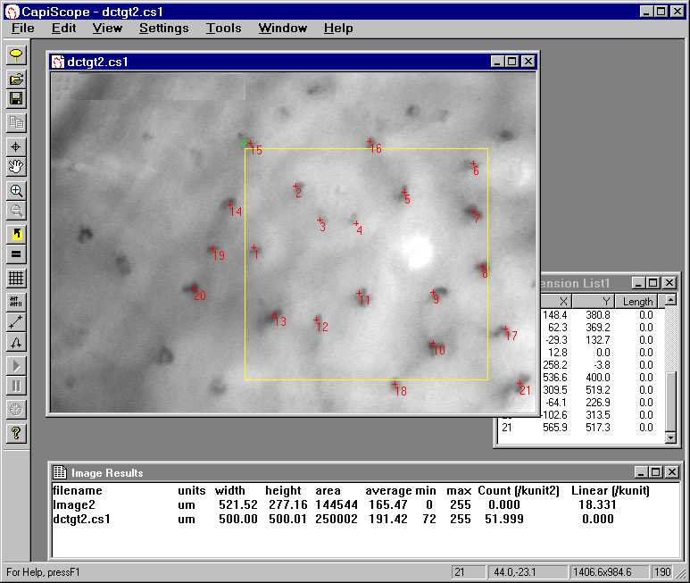Open a file using the folder icon
Screen dimensions: 690x583
pos(16,79)
